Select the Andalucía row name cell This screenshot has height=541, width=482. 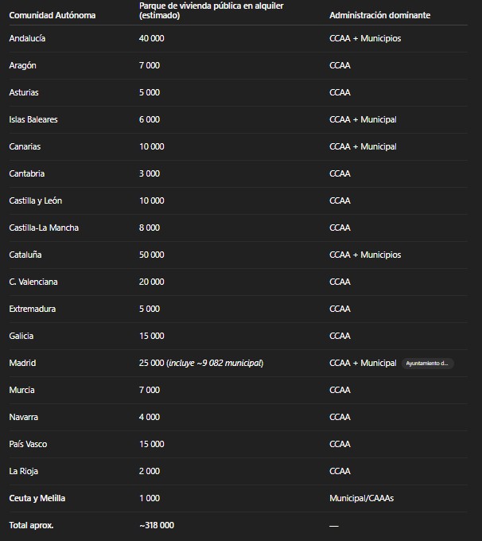click(28, 38)
